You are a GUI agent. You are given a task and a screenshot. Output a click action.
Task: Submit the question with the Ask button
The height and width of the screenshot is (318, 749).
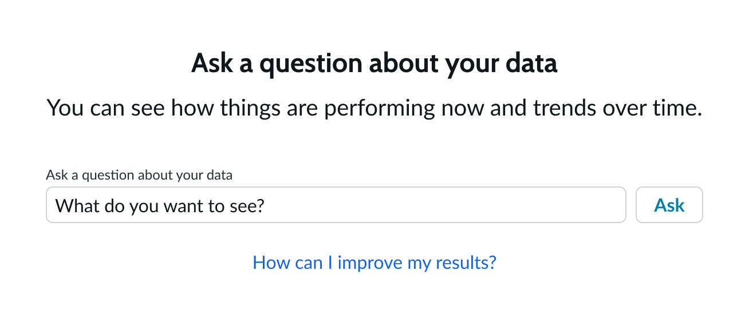click(669, 205)
